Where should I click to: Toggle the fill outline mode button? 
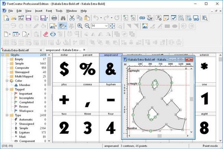[62, 26]
